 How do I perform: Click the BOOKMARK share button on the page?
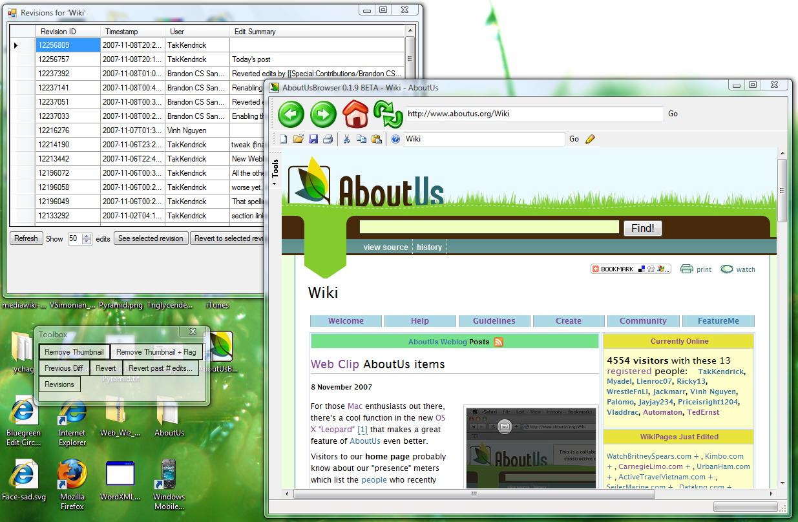click(631, 269)
